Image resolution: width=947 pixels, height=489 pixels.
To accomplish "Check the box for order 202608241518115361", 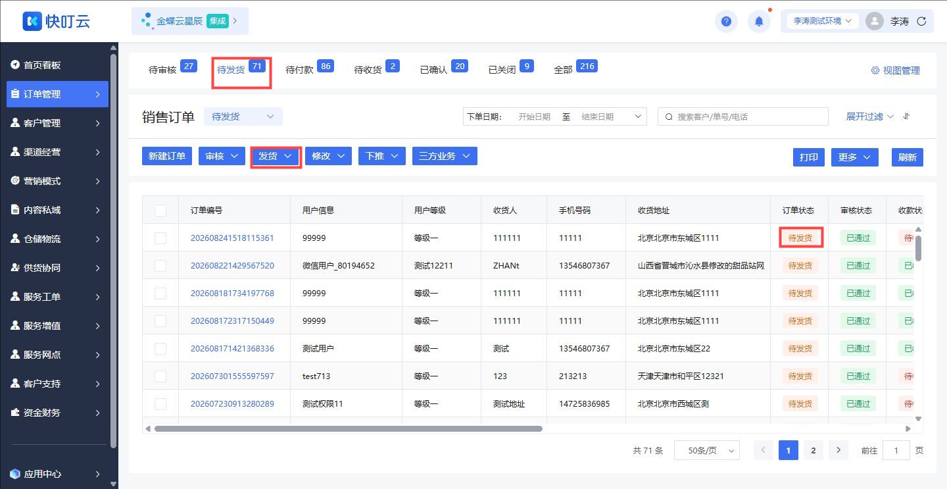I will (160, 238).
